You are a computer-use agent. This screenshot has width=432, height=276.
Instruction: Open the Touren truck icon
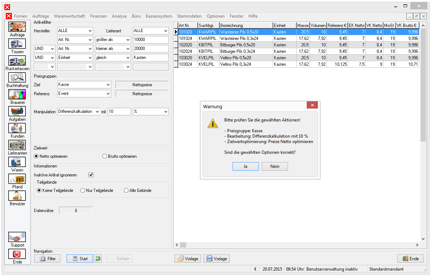[17, 44]
